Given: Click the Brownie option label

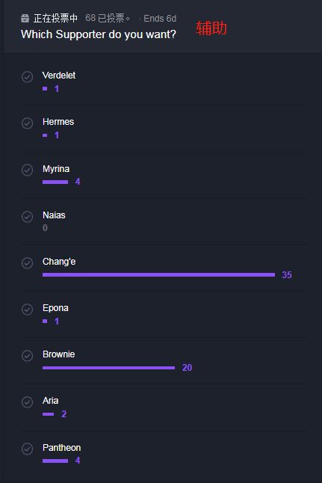Looking at the screenshot, I should coord(58,354).
